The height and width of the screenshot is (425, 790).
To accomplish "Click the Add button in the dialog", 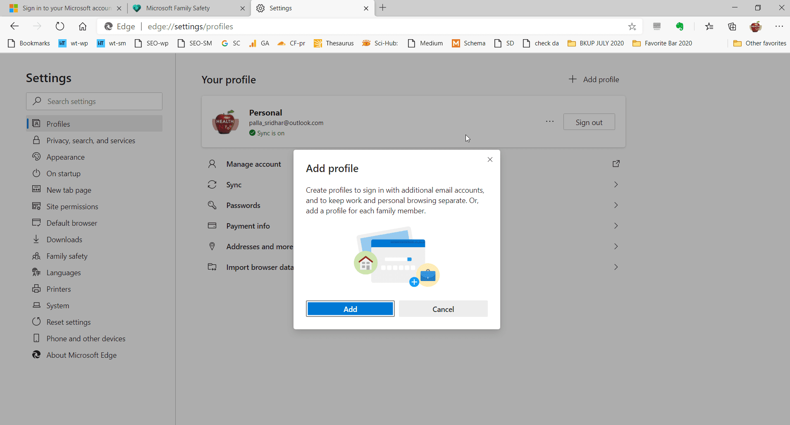I will pyautogui.click(x=350, y=309).
